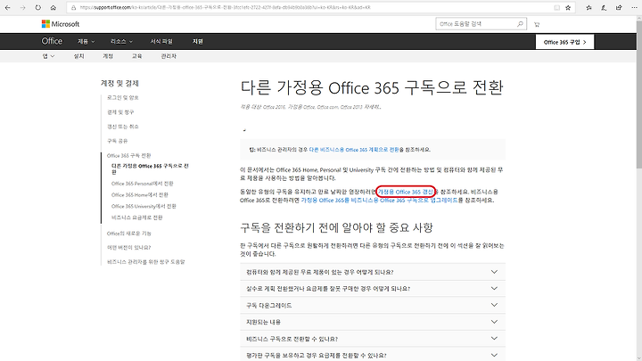Click the Office brand logo text
Viewport: 642px width, 361px height.
52,41
